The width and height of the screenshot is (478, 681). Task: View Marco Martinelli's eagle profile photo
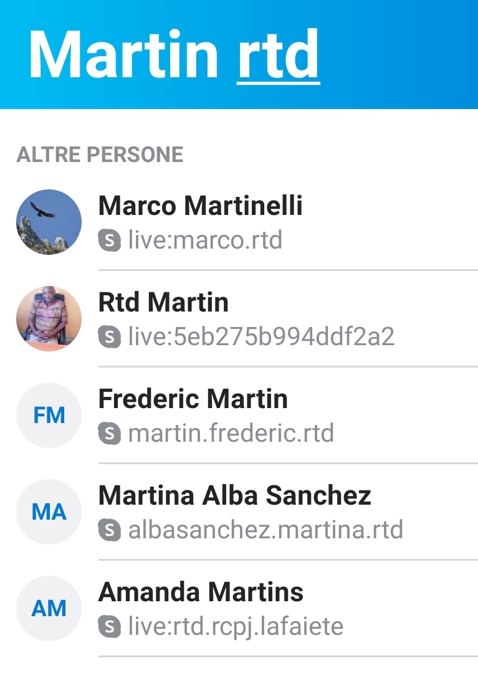[x=48, y=221]
